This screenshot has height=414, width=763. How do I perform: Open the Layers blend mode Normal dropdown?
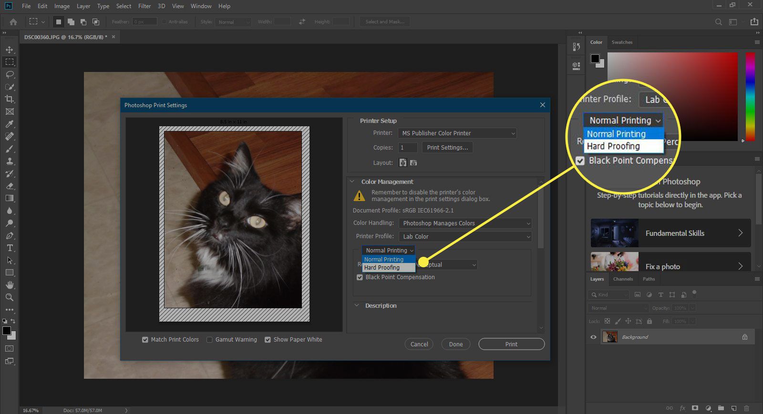coord(618,308)
